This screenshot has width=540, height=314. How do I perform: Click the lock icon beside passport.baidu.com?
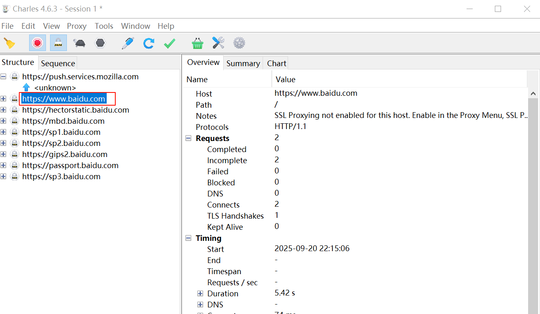point(15,165)
